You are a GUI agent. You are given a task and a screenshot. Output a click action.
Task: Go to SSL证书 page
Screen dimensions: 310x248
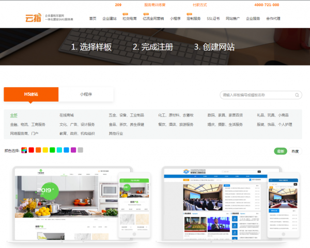pyautogui.click(x=213, y=18)
